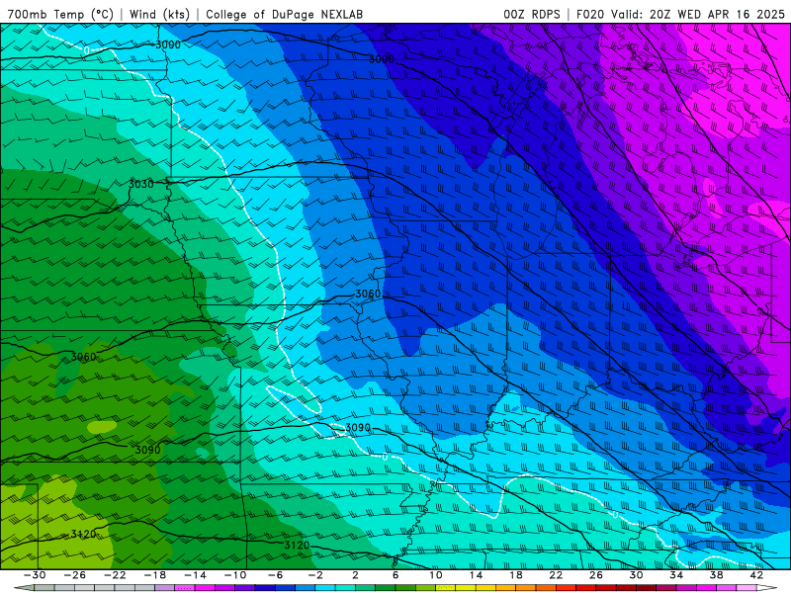
Task: Click the 42 value on the temperature scale
Action: (756, 575)
